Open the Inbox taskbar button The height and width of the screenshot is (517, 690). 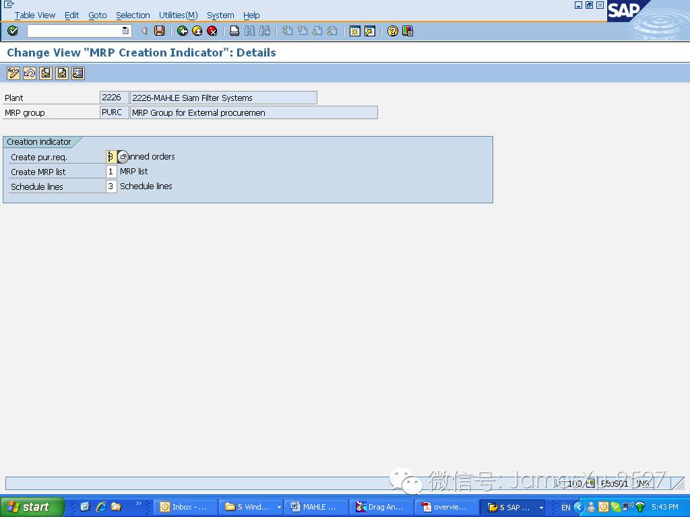point(185,508)
